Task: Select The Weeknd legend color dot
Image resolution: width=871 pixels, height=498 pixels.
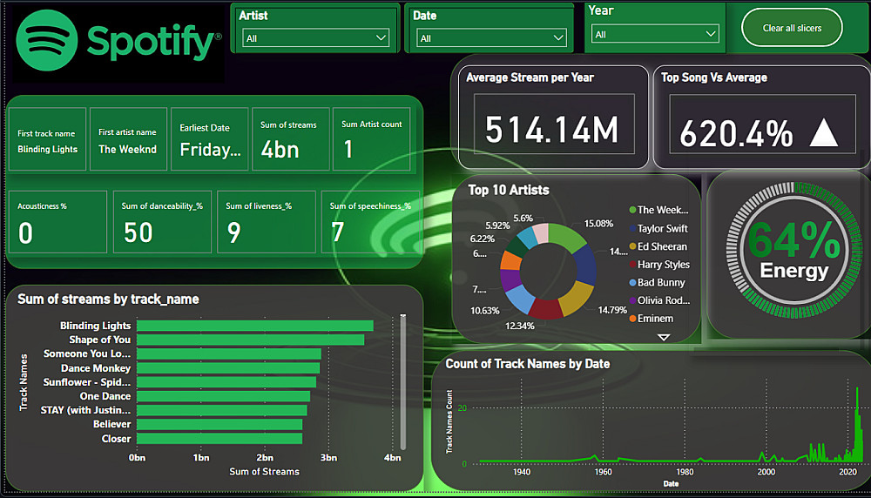Action: [632, 210]
